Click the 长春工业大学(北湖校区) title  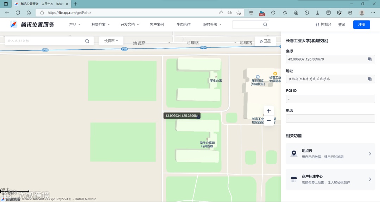point(307,41)
